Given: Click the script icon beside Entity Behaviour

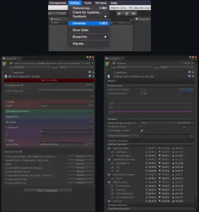Looking at the screenshot, I should [x=6, y=77].
